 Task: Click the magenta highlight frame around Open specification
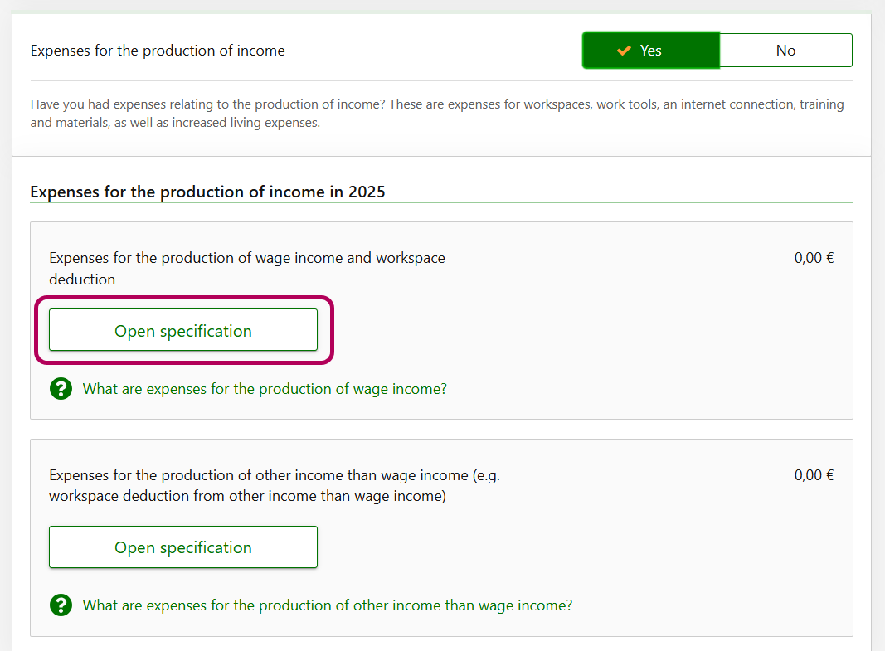click(333, 330)
